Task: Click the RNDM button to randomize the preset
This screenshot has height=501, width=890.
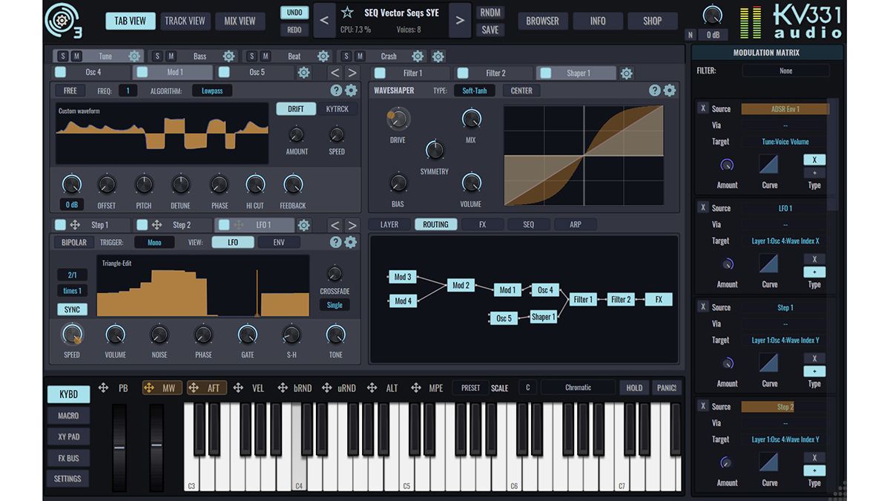Action: (489, 12)
